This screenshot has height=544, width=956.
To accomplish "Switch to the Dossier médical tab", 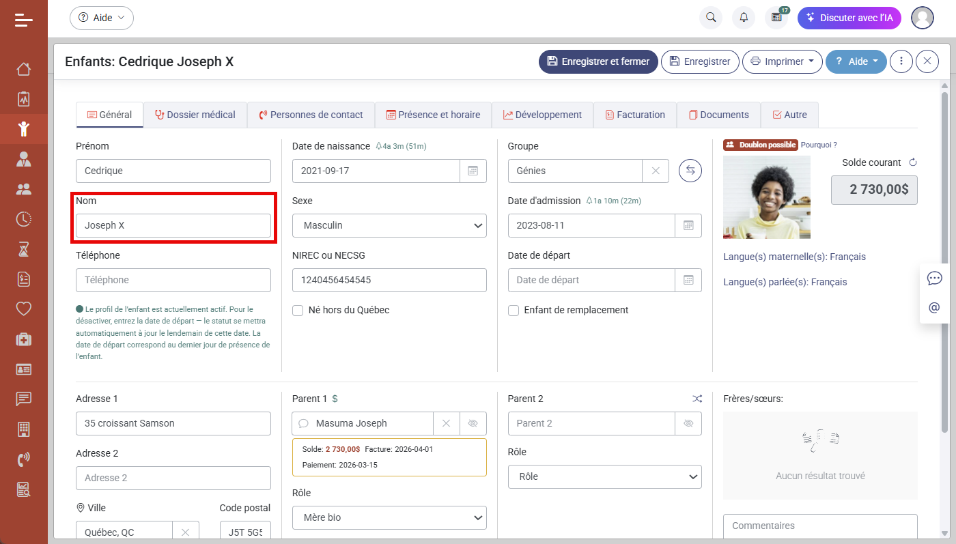I will pyautogui.click(x=195, y=115).
